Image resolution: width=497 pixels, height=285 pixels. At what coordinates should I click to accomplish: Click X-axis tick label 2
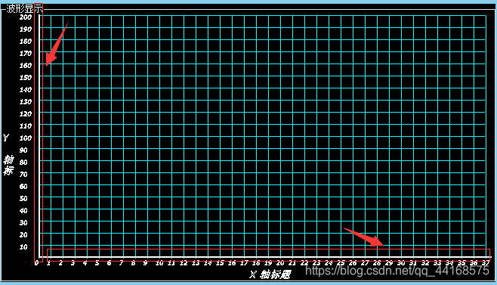61,263
